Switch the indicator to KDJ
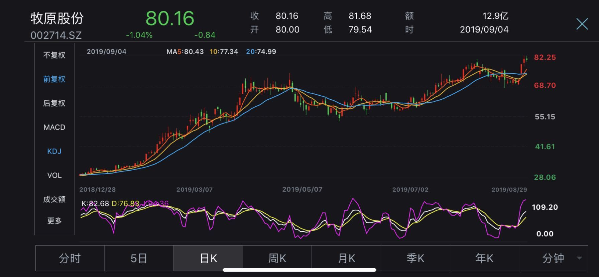 pyautogui.click(x=54, y=152)
